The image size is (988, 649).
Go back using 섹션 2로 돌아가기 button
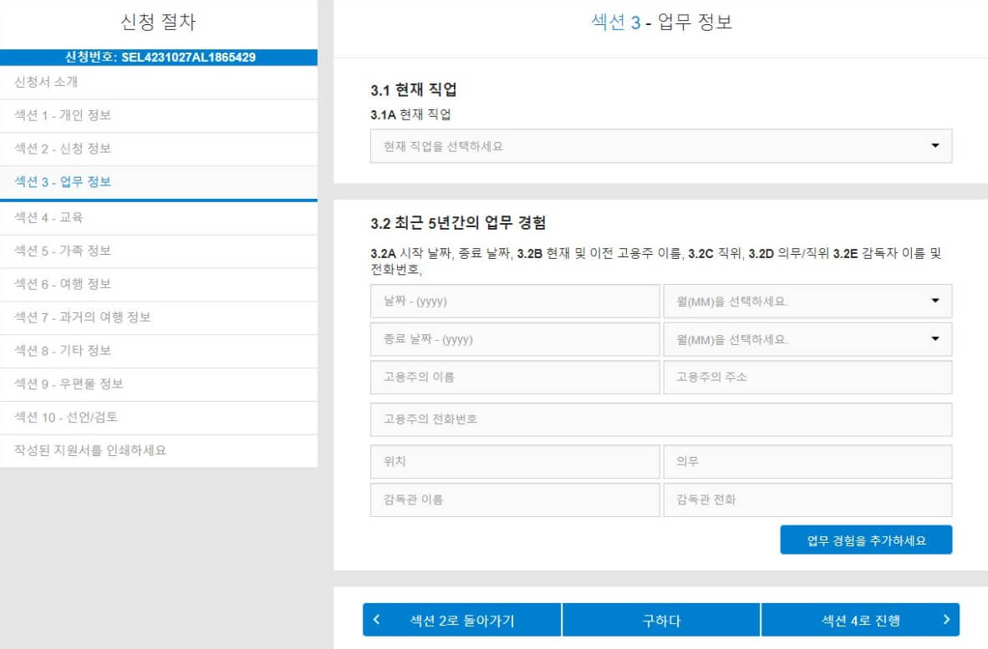pos(461,619)
